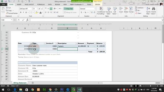Select the Camera description cell

point(67,46)
